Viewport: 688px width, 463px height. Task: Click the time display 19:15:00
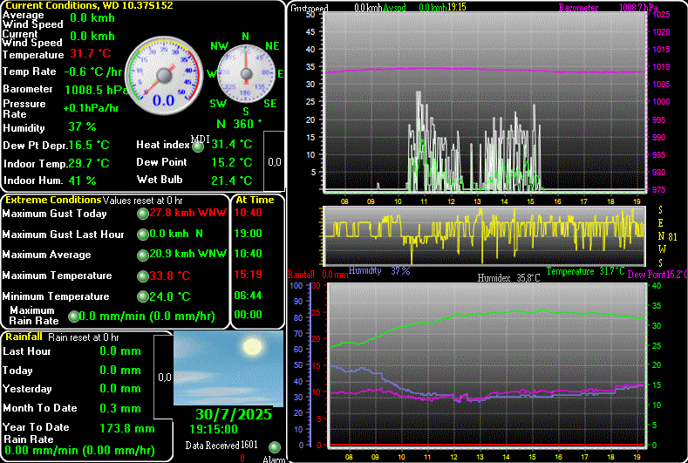click(x=214, y=429)
